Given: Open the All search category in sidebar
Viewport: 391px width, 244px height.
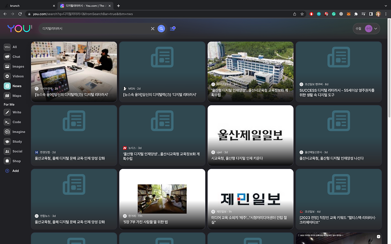Looking at the screenshot, I should click(10, 47).
